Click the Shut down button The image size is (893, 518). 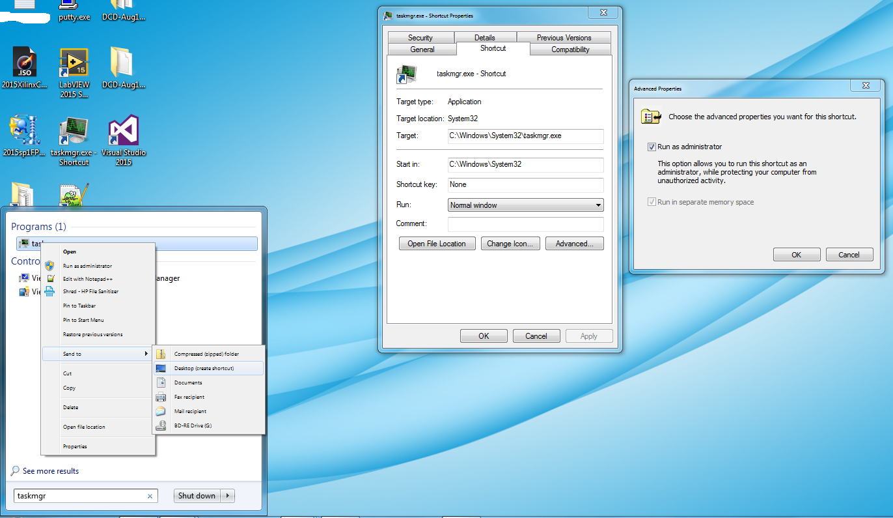[197, 496]
